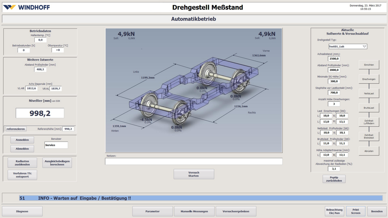Click the Abrüsten step

tap(369, 151)
